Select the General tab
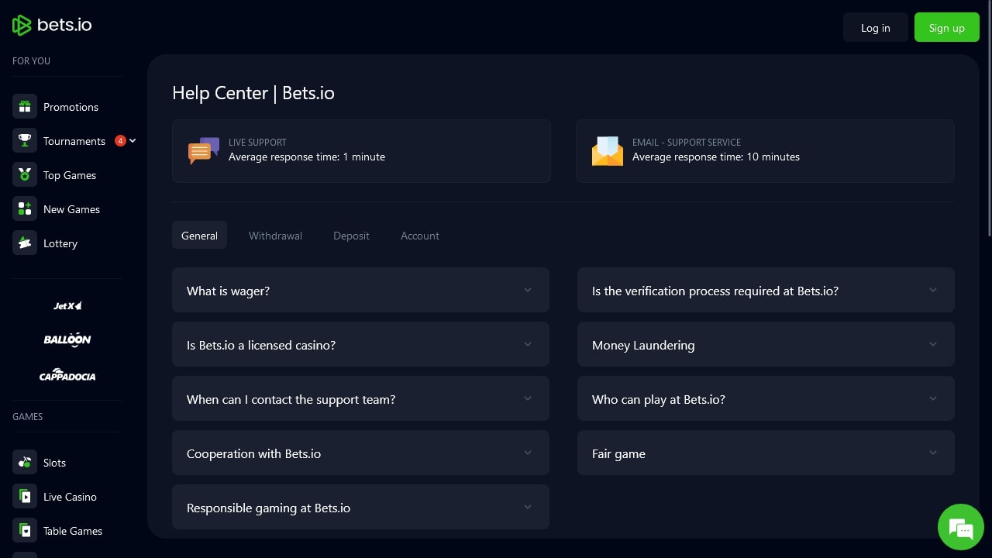This screenshot has width=992, height=558. (x=199, y=235)
